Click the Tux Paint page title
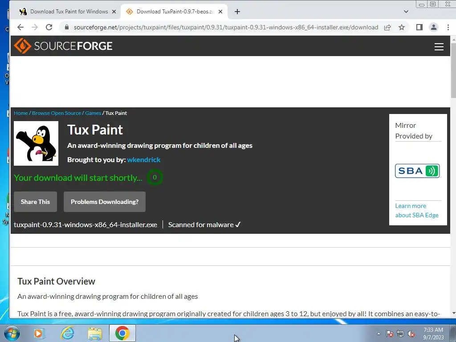Image resolution: width=456 pixels, height=342 pixels. pos(95,130)
